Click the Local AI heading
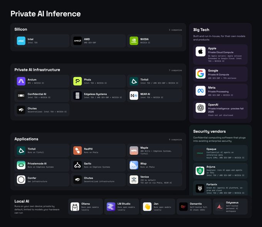Viewport: 262px width, 227px height. click(x=22, y=201)
